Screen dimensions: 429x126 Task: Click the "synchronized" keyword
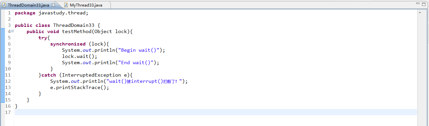click(x=68, y=44)
